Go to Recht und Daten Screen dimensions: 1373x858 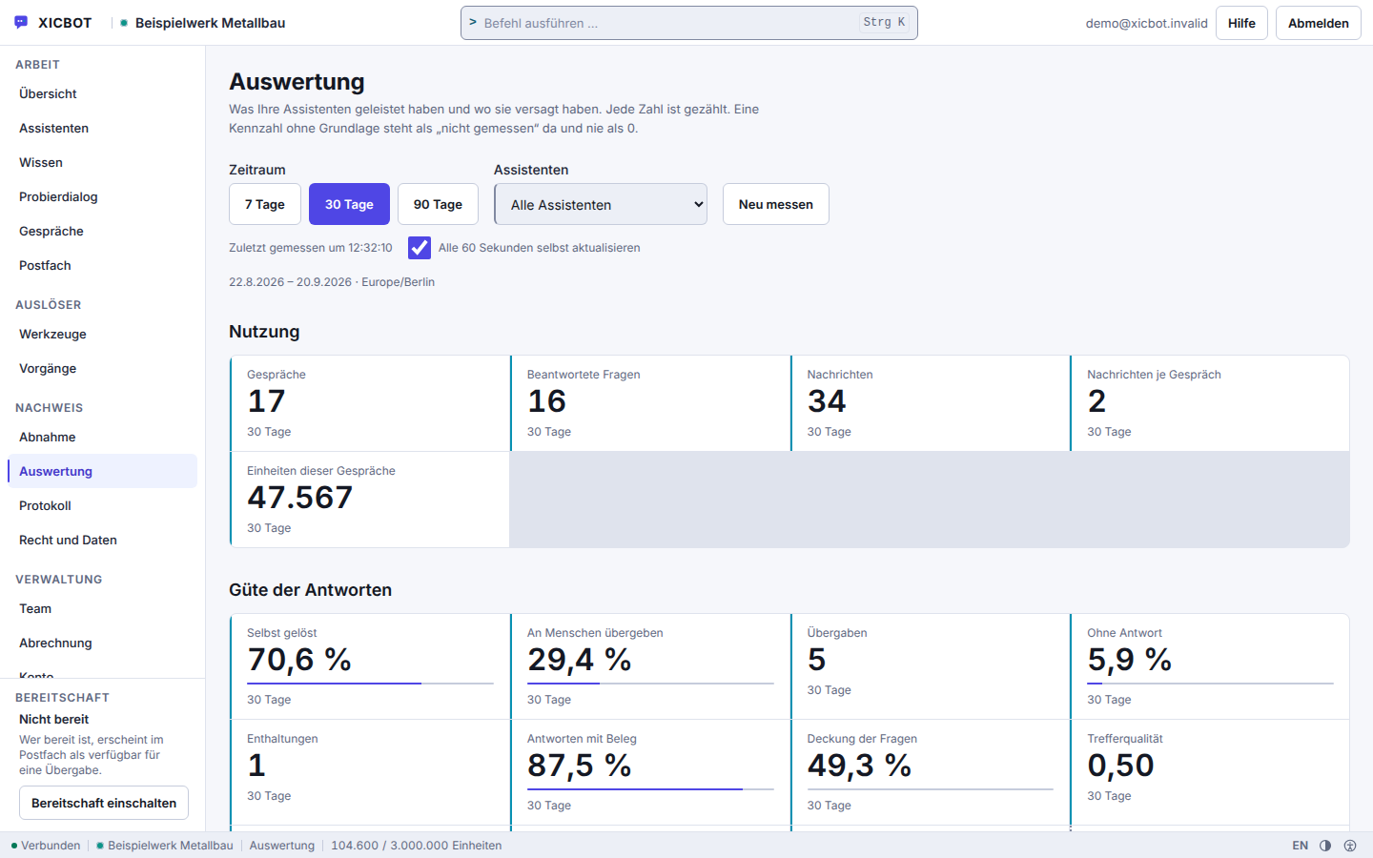coord(102,540)
